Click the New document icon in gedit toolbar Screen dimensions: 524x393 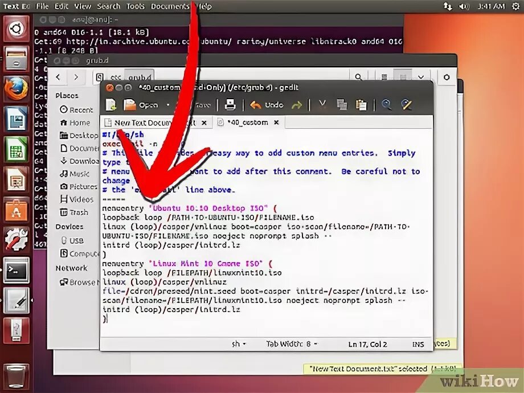[111, 105]
